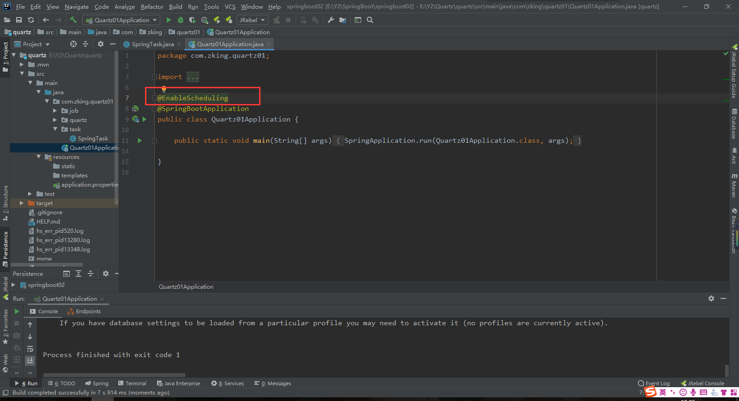The image size is (739, 401).
Task: Toggle the Project tool window side tab
Action: [x=6, y=57]
